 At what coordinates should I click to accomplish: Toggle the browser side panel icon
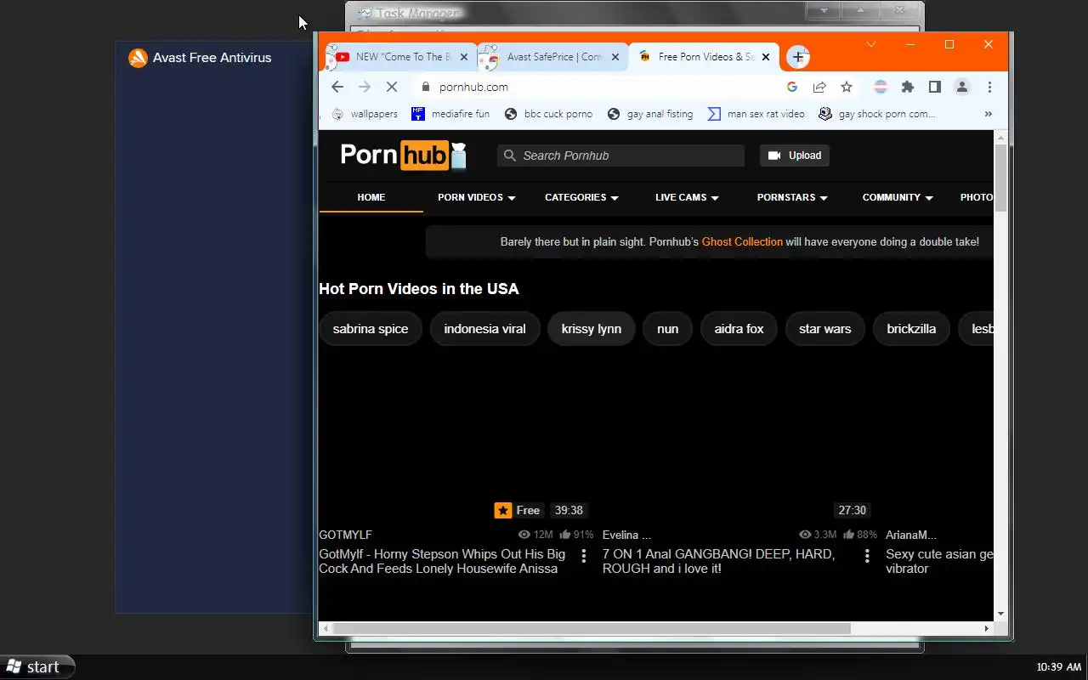[934, 87]
